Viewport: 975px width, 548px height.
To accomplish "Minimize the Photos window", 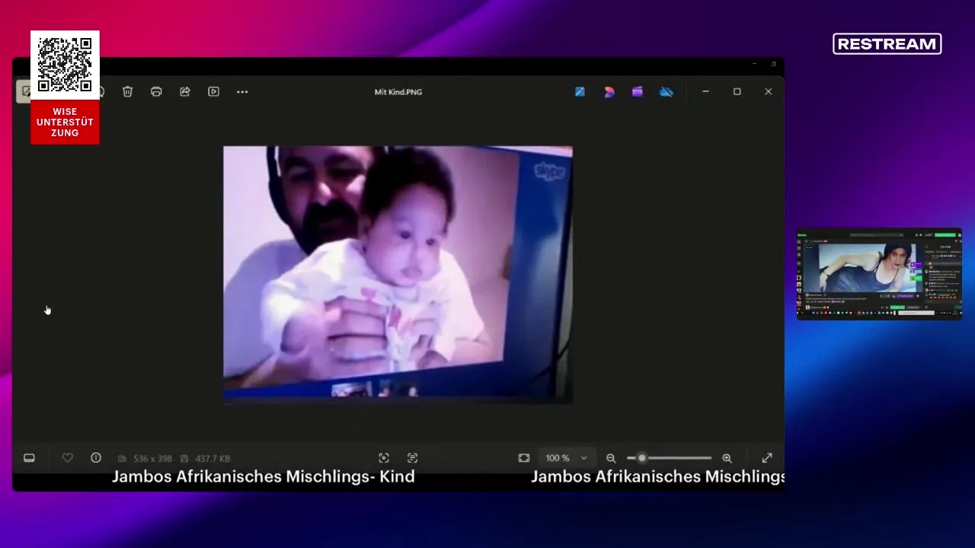I will pyautogui.click(x=705, y=91).
